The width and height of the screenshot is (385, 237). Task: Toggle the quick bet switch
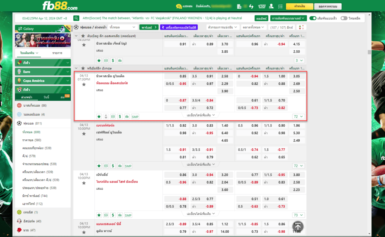(313, 18)
